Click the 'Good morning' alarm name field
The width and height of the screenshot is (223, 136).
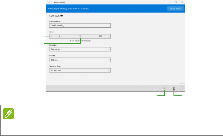coord(80,26)
